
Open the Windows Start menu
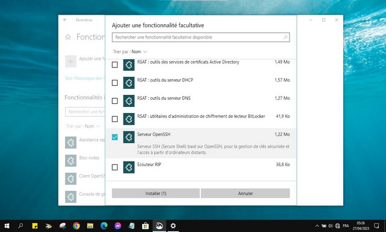click(7, 225)
